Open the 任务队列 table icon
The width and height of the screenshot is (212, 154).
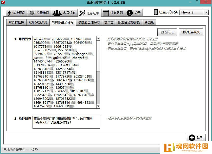(106, 13)
